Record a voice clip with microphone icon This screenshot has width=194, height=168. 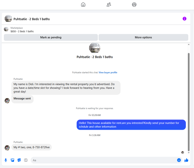click(6, 160)
